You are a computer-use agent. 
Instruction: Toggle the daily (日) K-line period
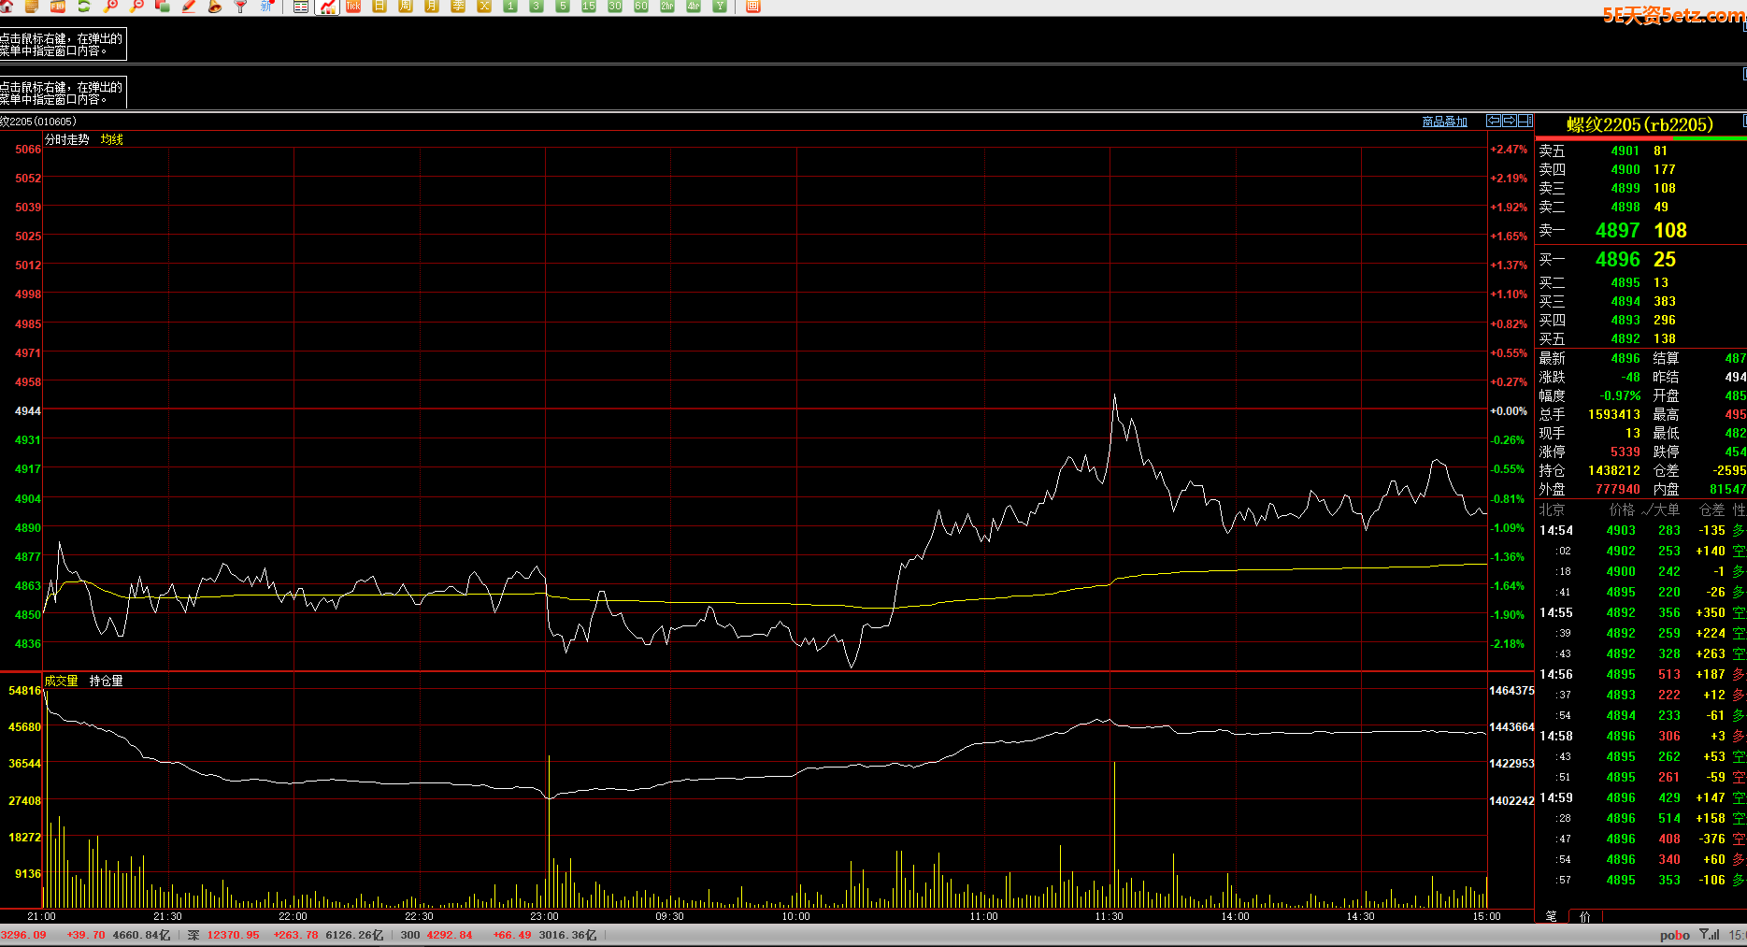tap(379, 6)
